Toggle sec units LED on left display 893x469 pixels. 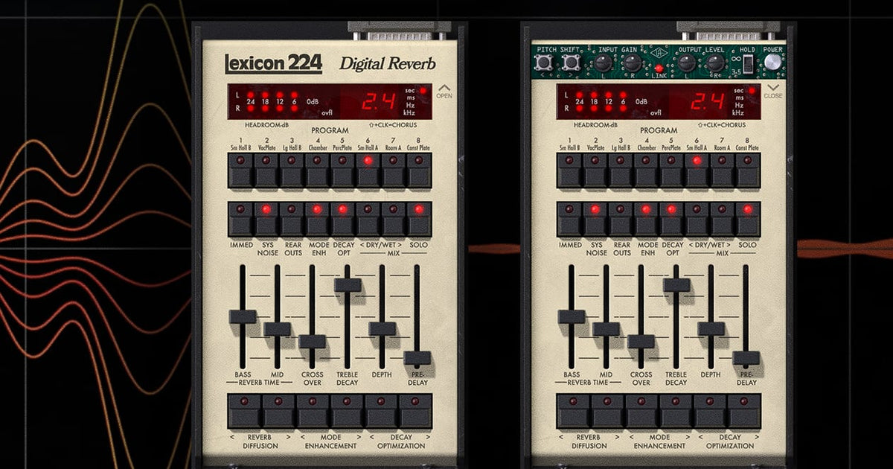pyautogui.click(x=423, y=91)
